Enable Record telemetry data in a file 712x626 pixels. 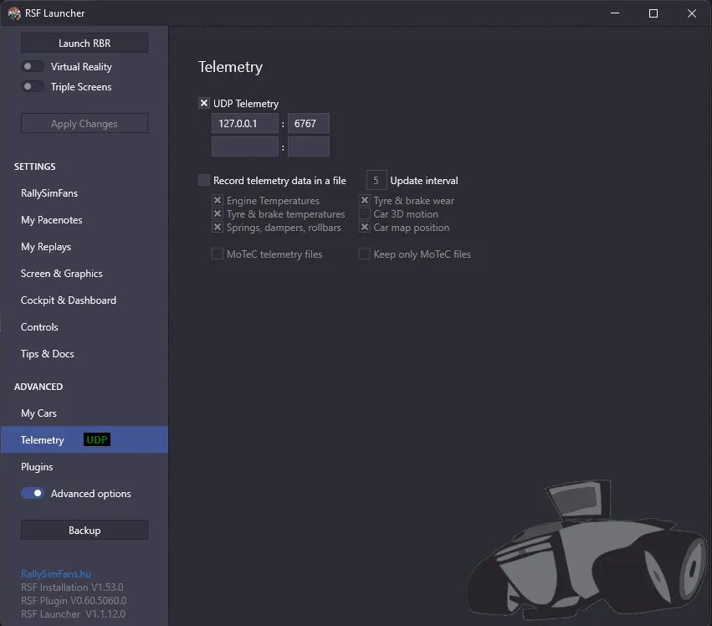204,180
